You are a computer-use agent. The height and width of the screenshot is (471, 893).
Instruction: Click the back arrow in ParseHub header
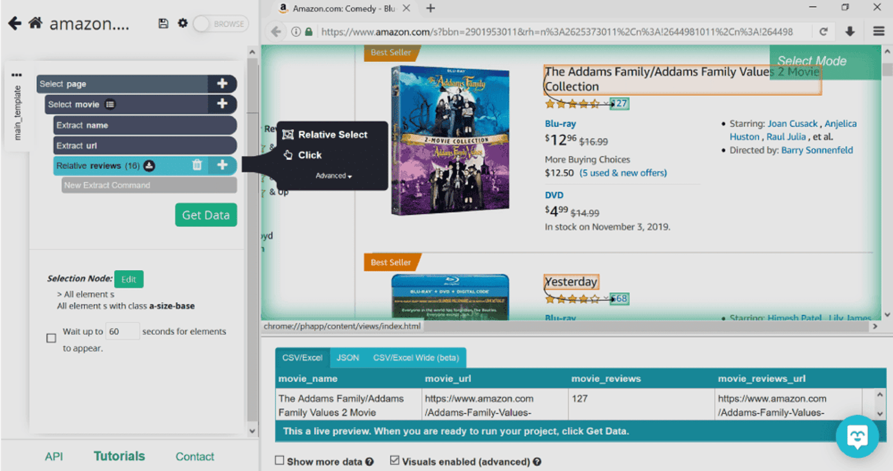[x=14, y=24]
